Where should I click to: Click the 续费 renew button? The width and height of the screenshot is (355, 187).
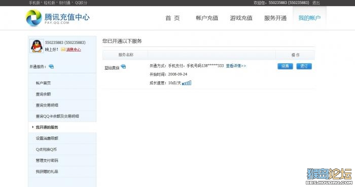point(285,66)
